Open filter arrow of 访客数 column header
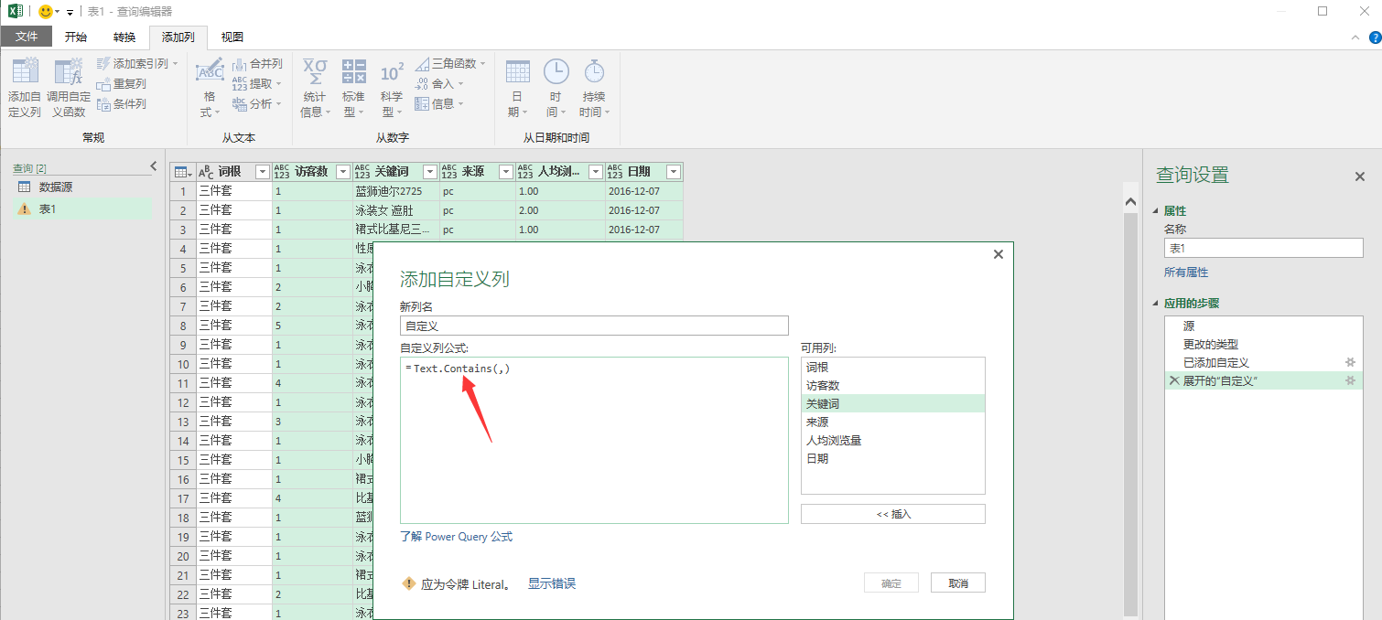The height and width of the screenshot is (620, 1382). (x=342, y=172)
